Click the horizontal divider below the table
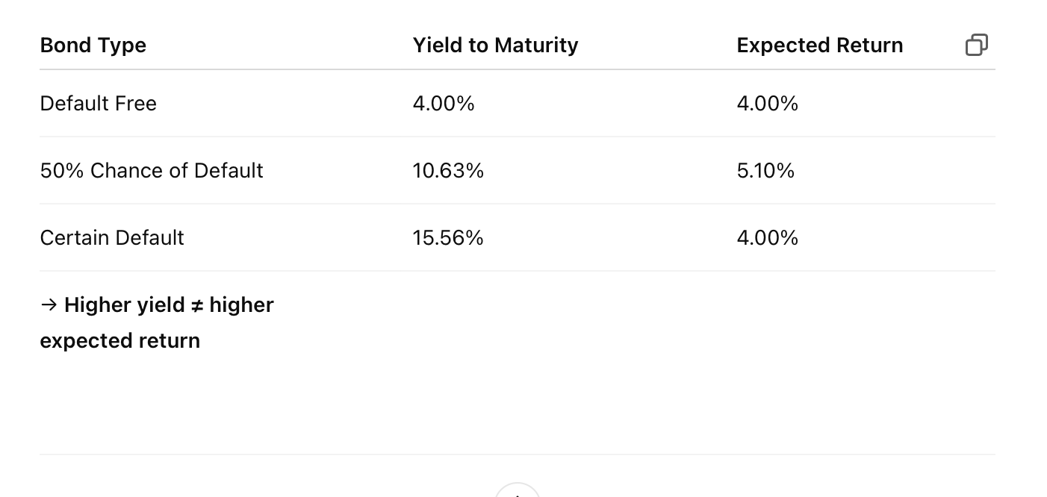 (518, 454)
